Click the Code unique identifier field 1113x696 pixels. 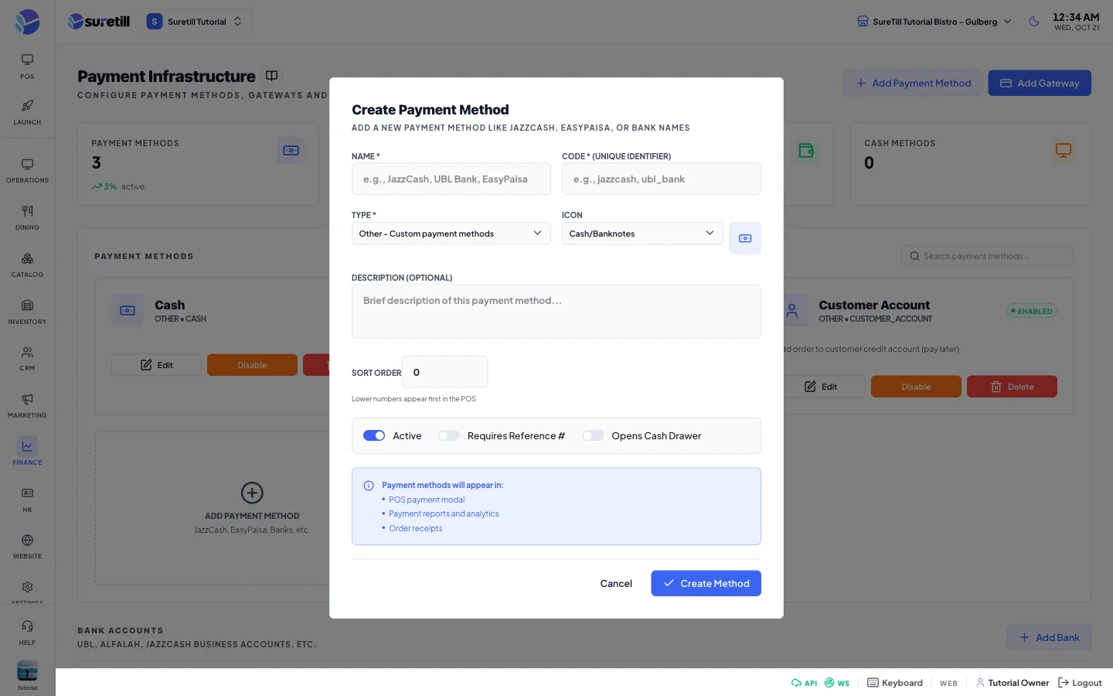[662, 179]
